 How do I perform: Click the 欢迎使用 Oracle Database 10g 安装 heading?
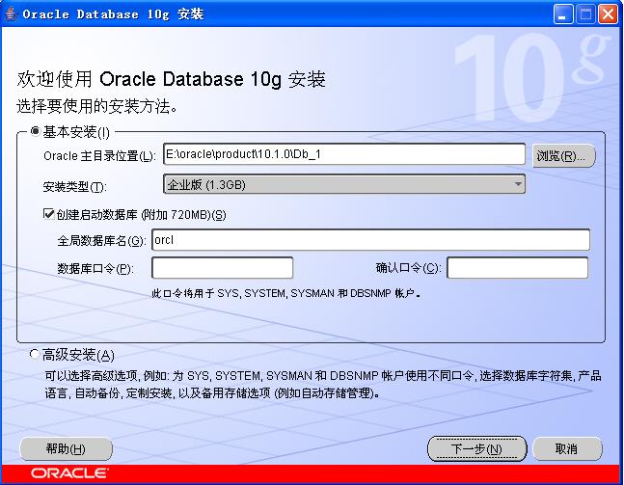coord(171,79)
